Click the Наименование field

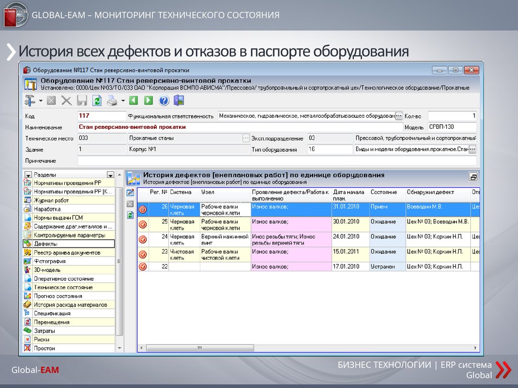click(x=240, y=127)
